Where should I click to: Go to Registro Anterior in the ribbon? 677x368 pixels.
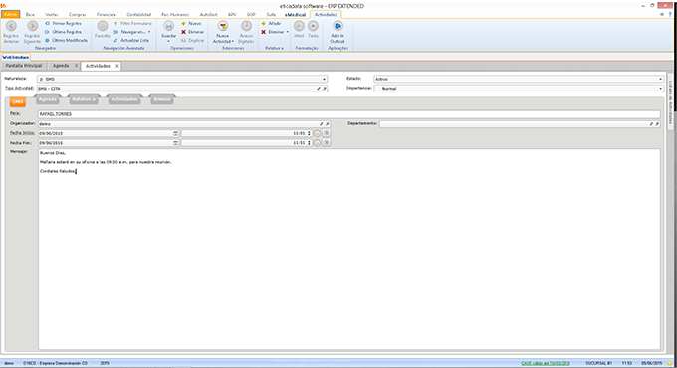(11, 32)
